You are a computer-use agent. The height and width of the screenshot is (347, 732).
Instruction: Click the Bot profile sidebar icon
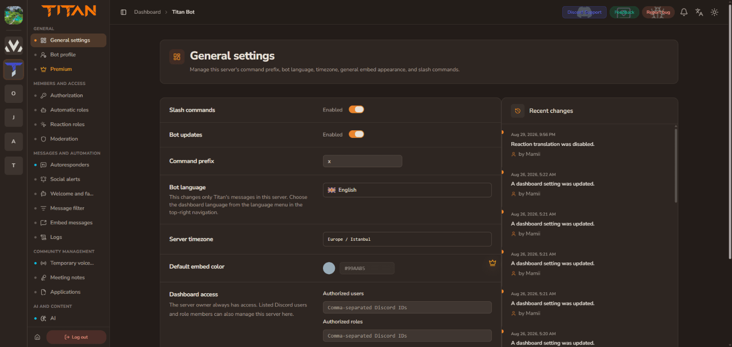[x=44, y=55]
